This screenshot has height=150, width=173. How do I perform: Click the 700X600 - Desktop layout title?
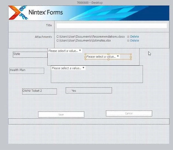click(90, 2)
